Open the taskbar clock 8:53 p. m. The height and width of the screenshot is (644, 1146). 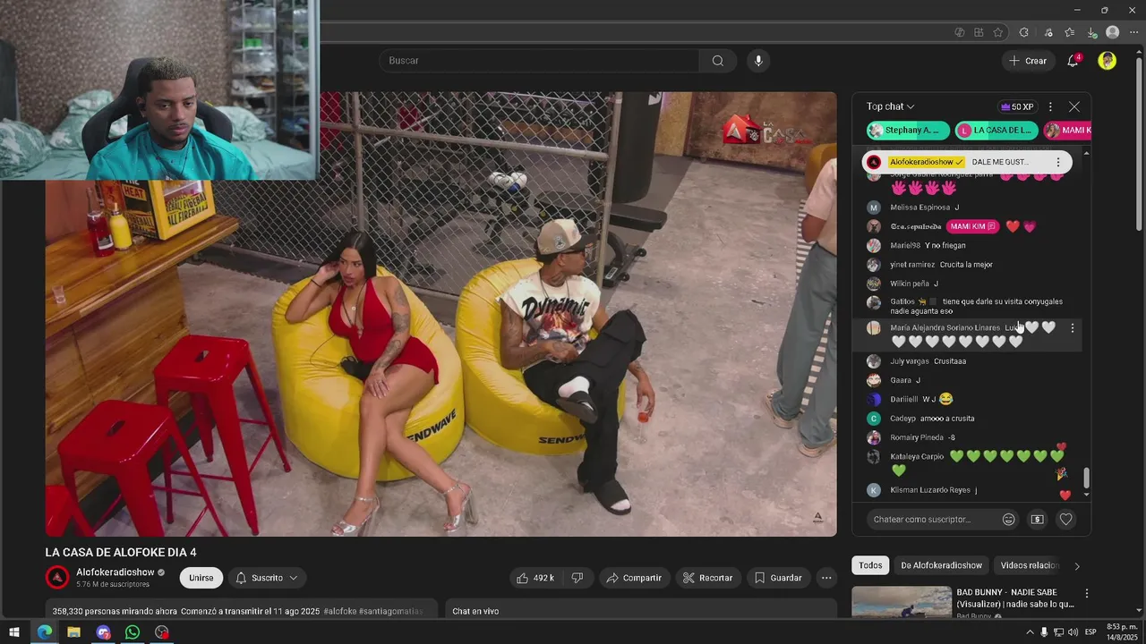point(1123,632)
